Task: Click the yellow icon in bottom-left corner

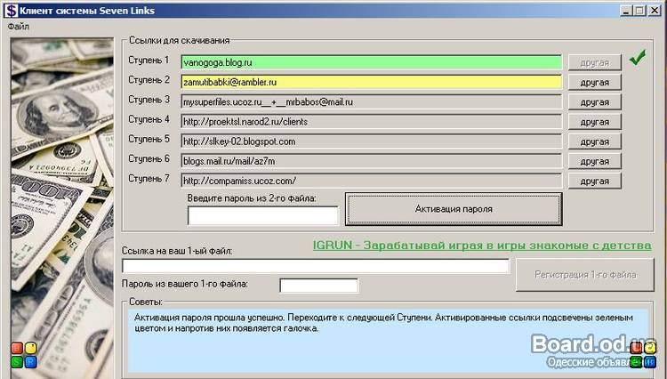Action: [30, 348]
